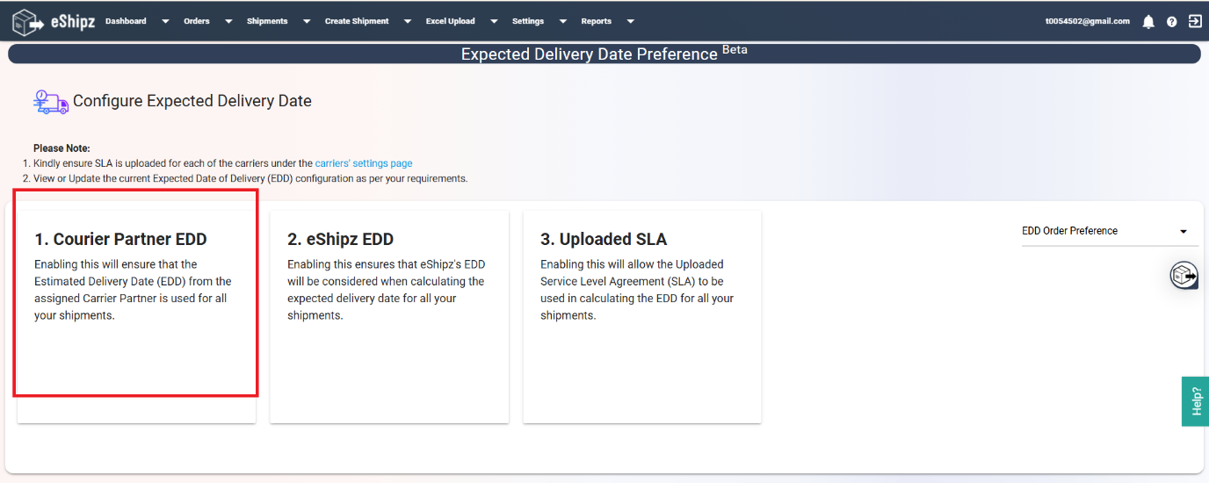Follow the carriers' settings page link
Image resolution: width=1209 pixels, height=483 pixels.
point(364,163)
